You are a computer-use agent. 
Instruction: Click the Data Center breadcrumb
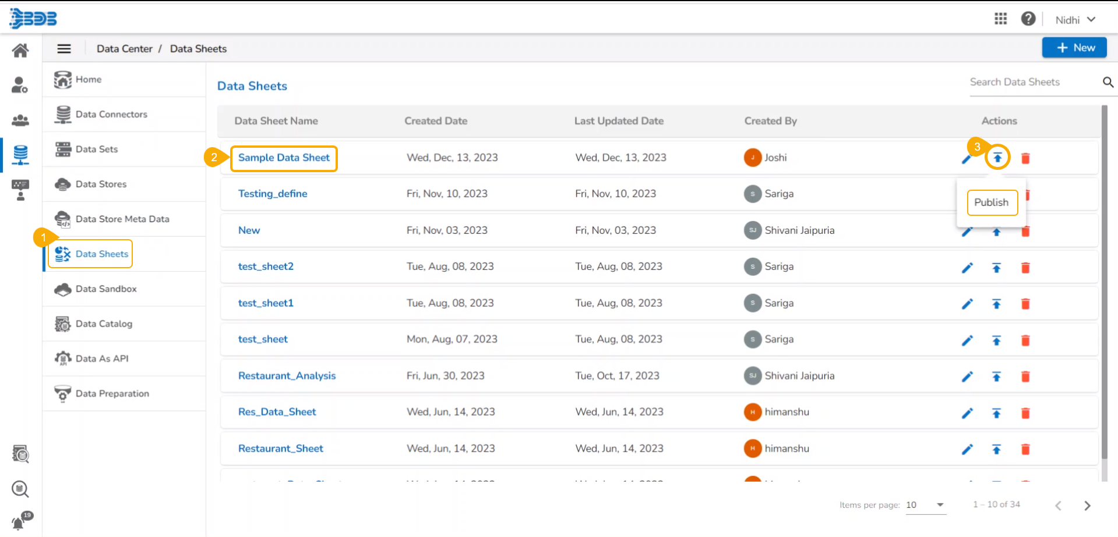(x=124, y=49)
